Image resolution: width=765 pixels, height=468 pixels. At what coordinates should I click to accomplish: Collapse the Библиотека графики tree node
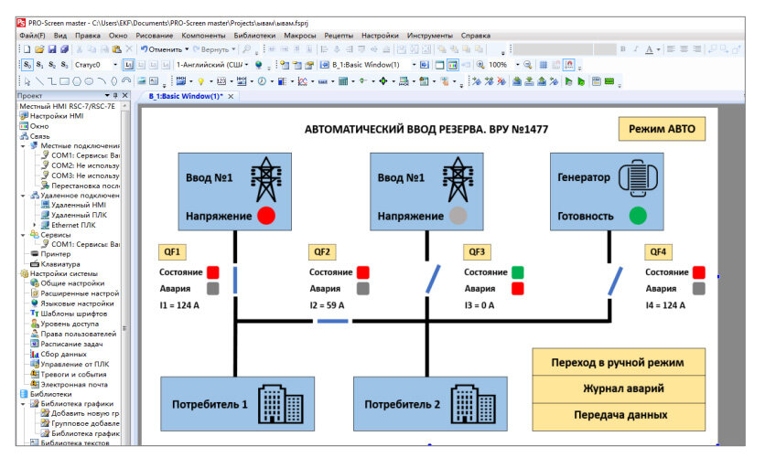pos(23,404)
